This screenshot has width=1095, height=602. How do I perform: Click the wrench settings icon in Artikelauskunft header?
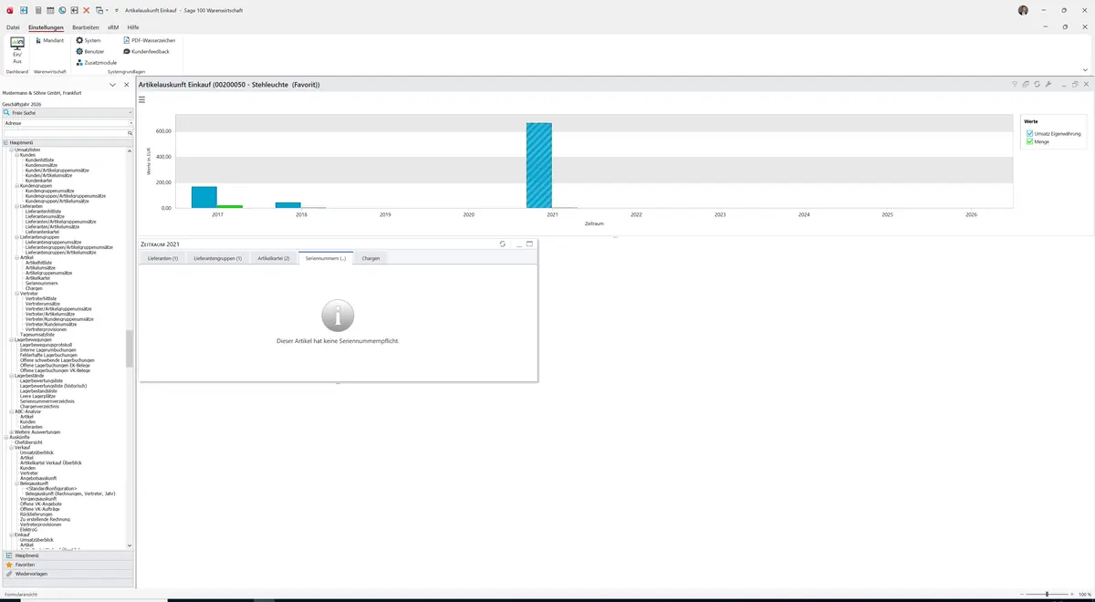coord(1048,84)
